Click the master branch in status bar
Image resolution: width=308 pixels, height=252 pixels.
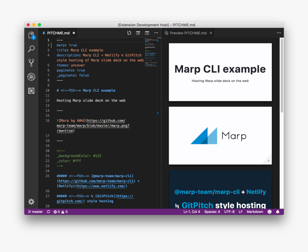pyautogui.click(x=35, y=212)
